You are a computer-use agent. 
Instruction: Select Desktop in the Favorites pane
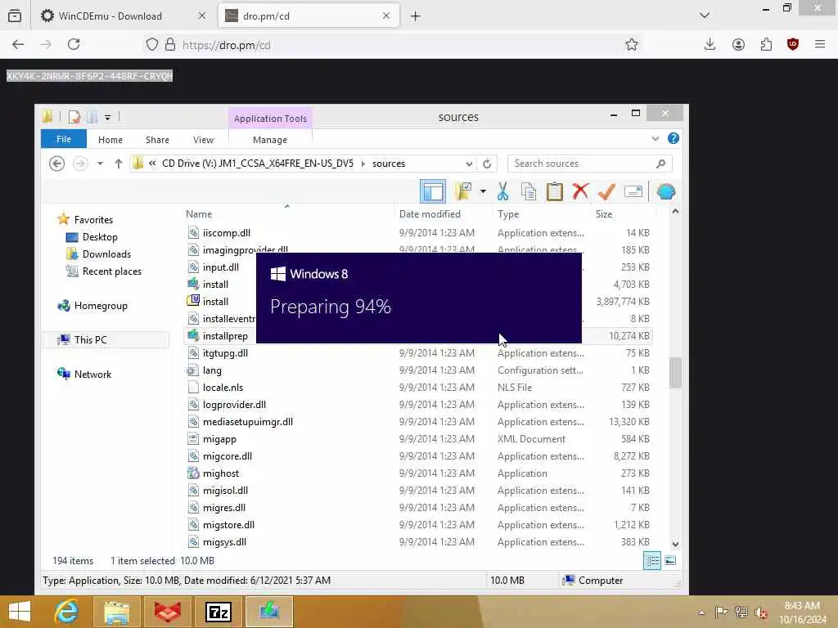click(99, 236)
